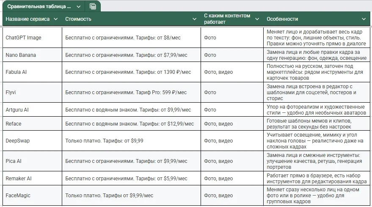Open the table name dropdown chevron
This screenshot has height=207, width=372.
pos(79,7)
